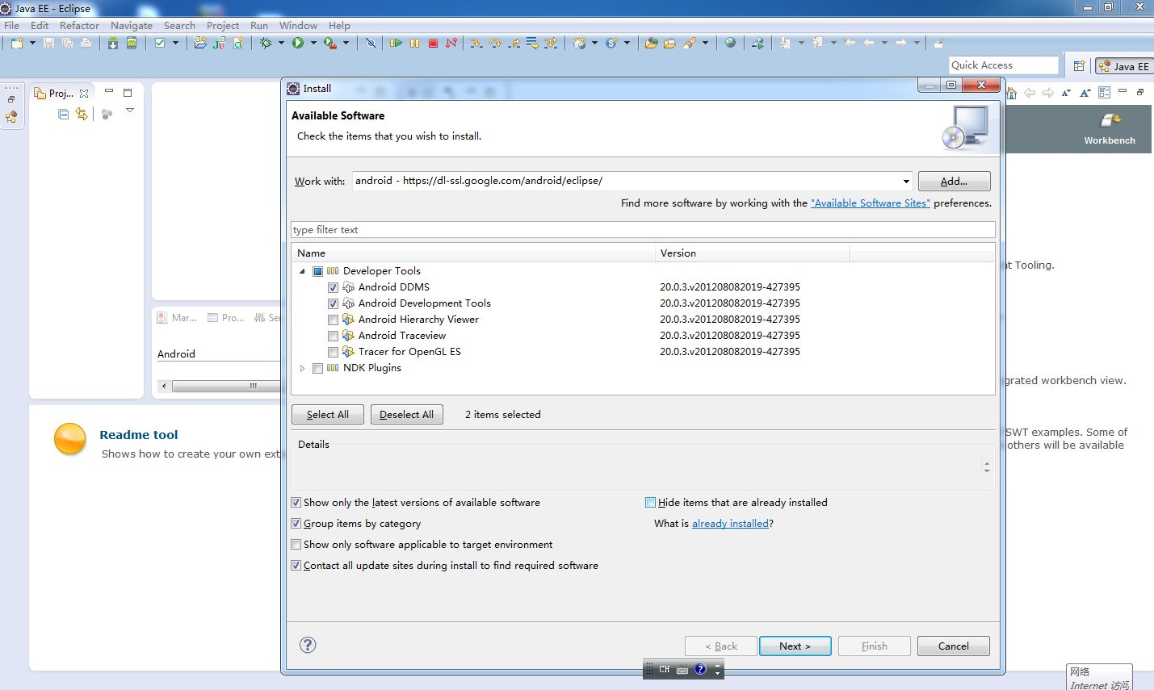Check the Android Hierarchy Viewer checkbox
This screenshot has height=690, width=1154.
tap(333, 320)
